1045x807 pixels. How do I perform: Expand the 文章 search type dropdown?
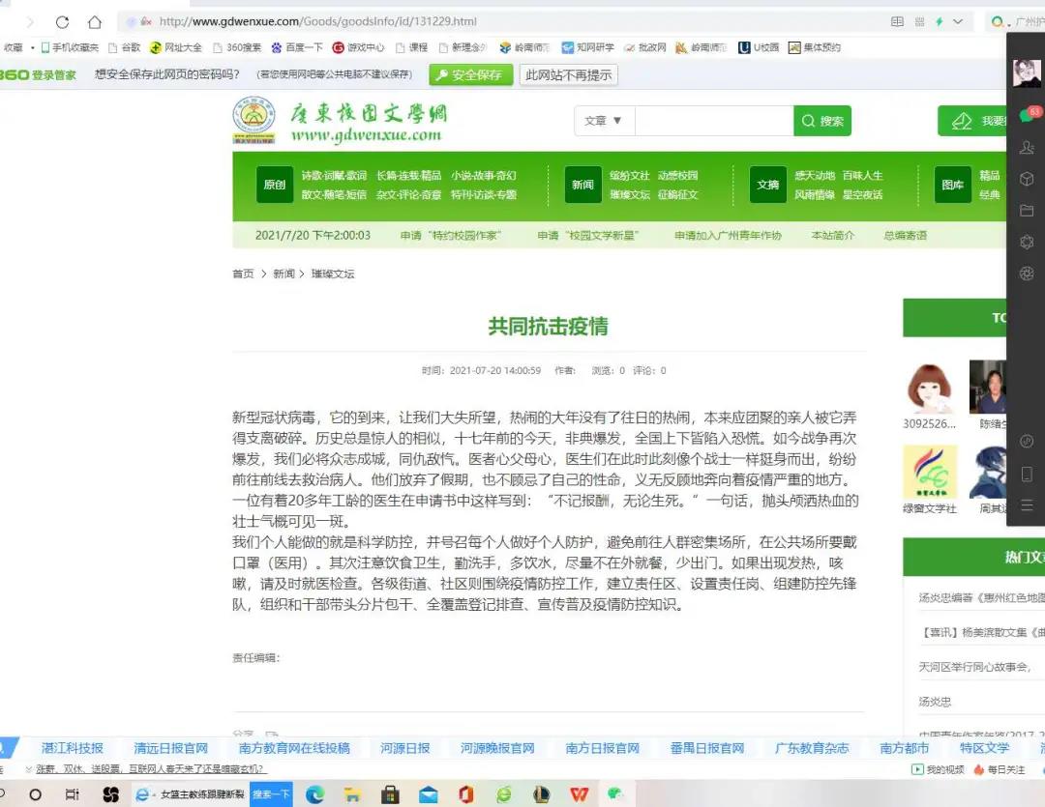pyautogui.click(x=604, y=121)
